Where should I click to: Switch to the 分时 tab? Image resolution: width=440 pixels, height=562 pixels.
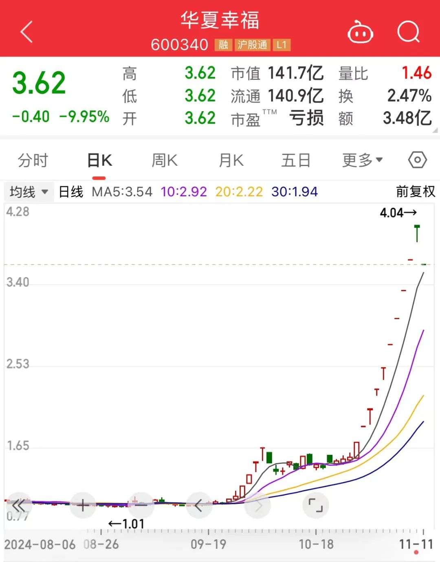tap(33, 160)
